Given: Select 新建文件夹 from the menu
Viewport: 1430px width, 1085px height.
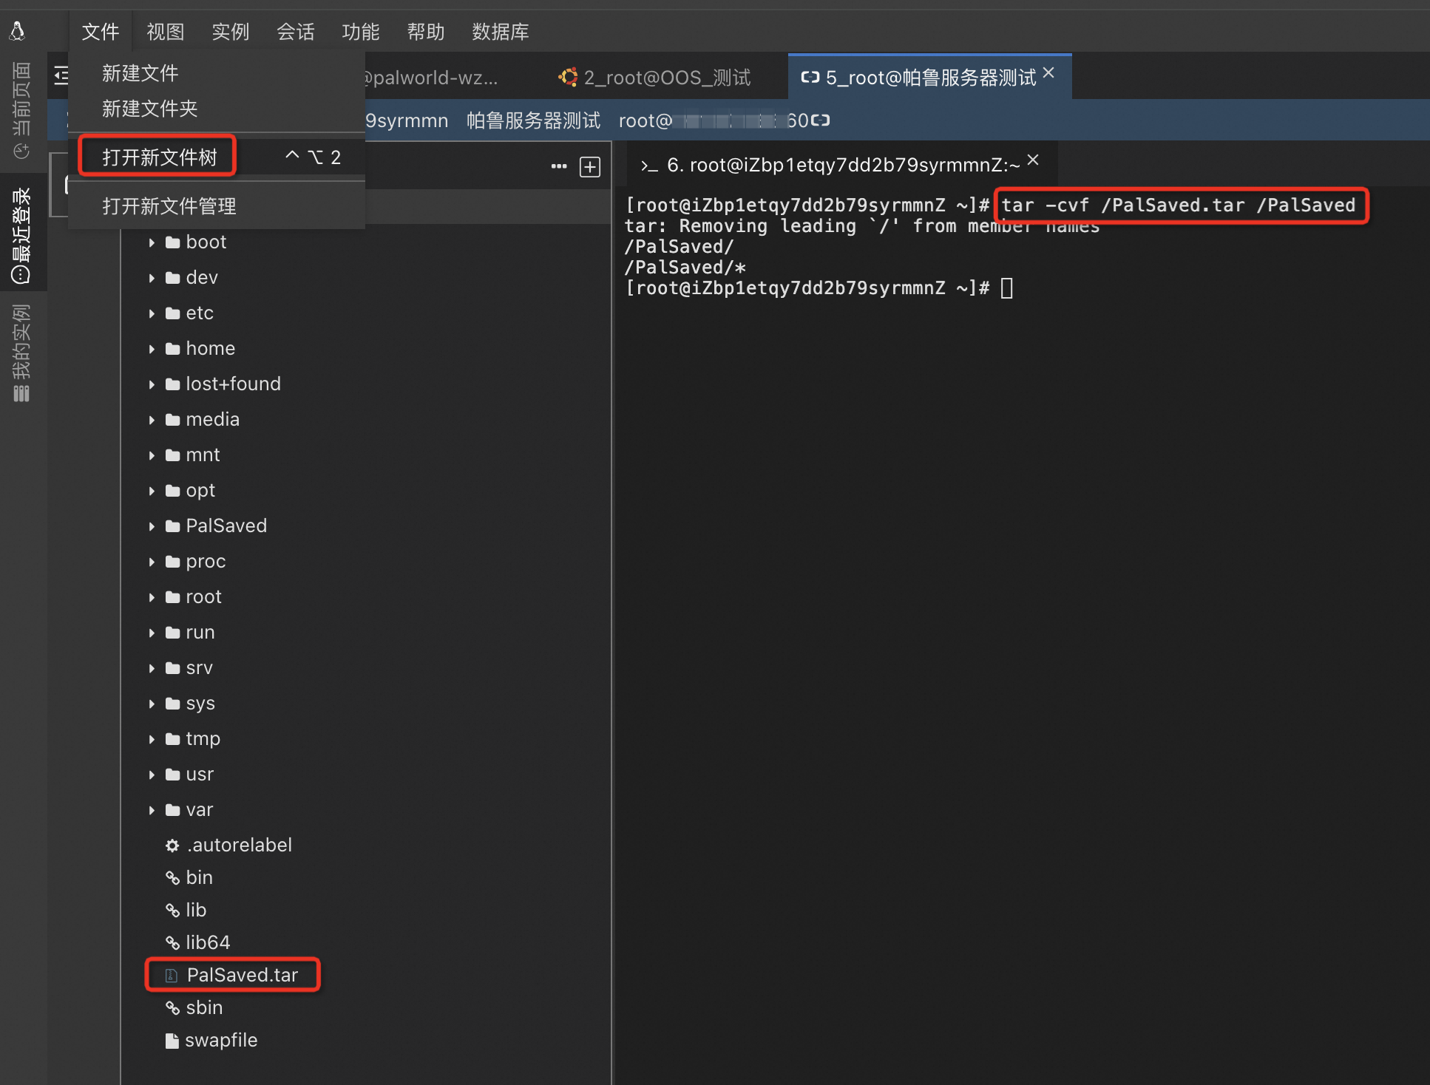Looking at the screenshot, I should click(150, 109).
